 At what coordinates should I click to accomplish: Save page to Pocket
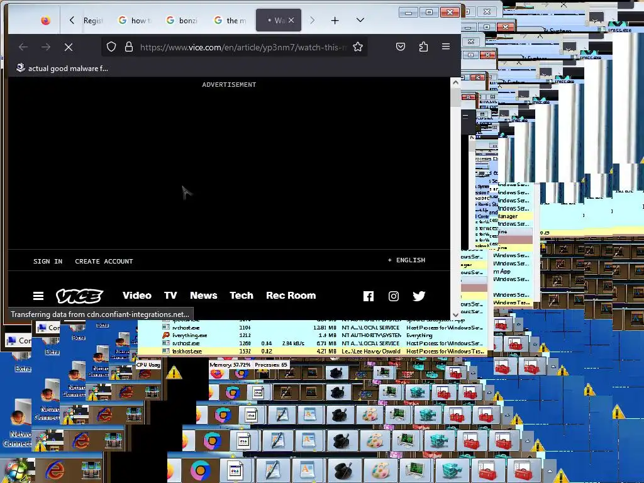[x=401, y=47]
